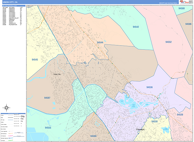Click the County label in the legend
Viewport: 194px width, 142px height.
click(x=2, y=115)
